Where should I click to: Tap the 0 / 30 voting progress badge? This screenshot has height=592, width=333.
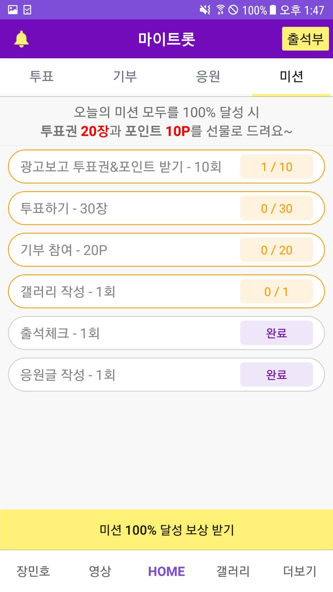[x=276, y=208]
